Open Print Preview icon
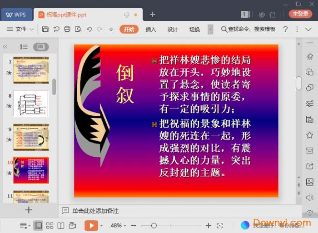The height and width of the screenshot is (233, 318). [x=78, y=29]
